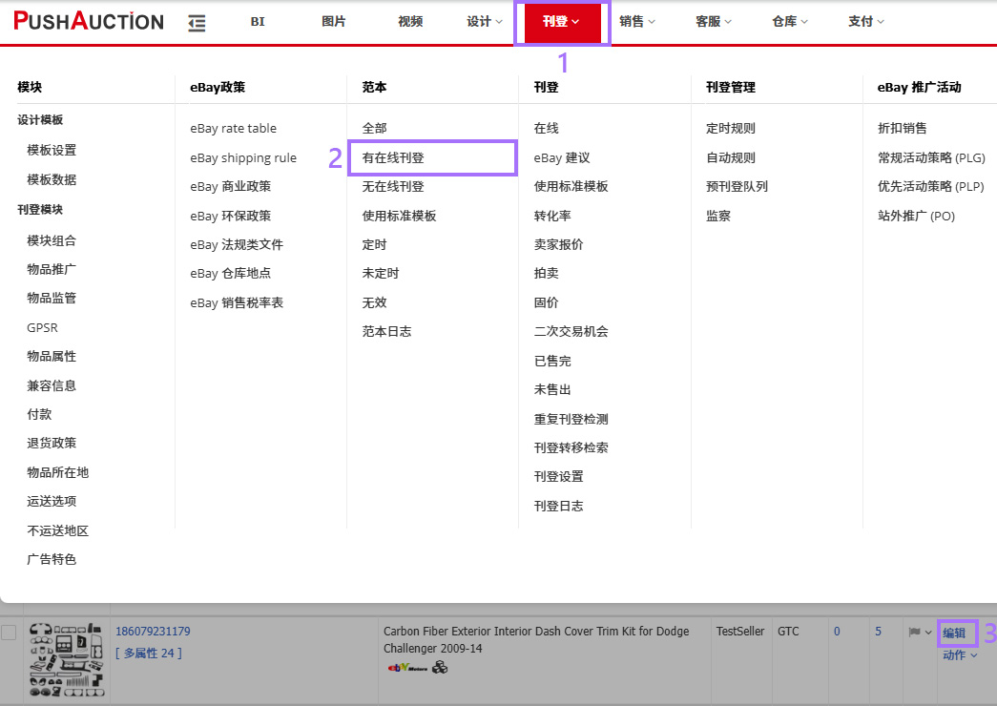Click the flag icon in the listing row
The width and height of the screenshot is (997, 706).
pyautogui.click(x=915, y=633)
